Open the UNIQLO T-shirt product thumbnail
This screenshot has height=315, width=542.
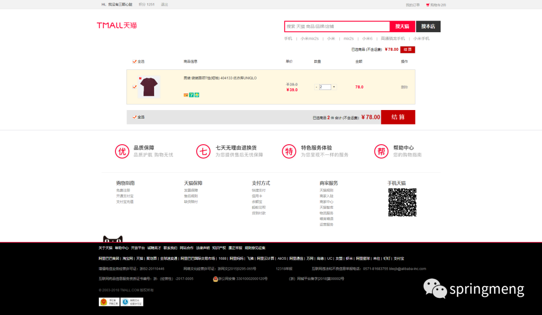[x=149, y=87]
